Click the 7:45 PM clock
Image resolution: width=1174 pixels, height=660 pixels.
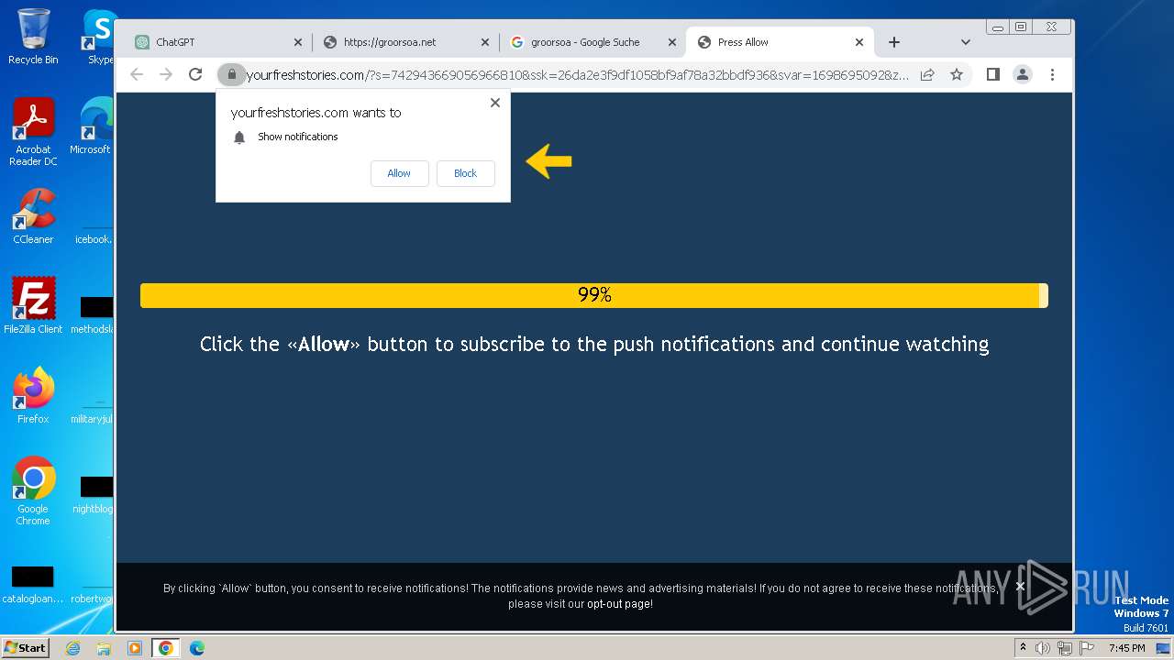pos(1126,648)
